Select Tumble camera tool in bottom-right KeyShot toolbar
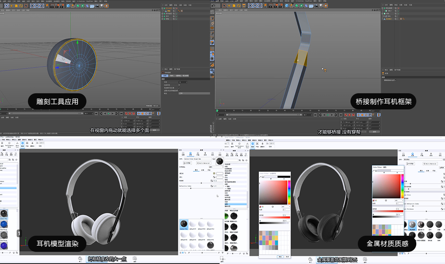Image resolution: width=445 pixels, height=264 pixels. tap(253, 146)
